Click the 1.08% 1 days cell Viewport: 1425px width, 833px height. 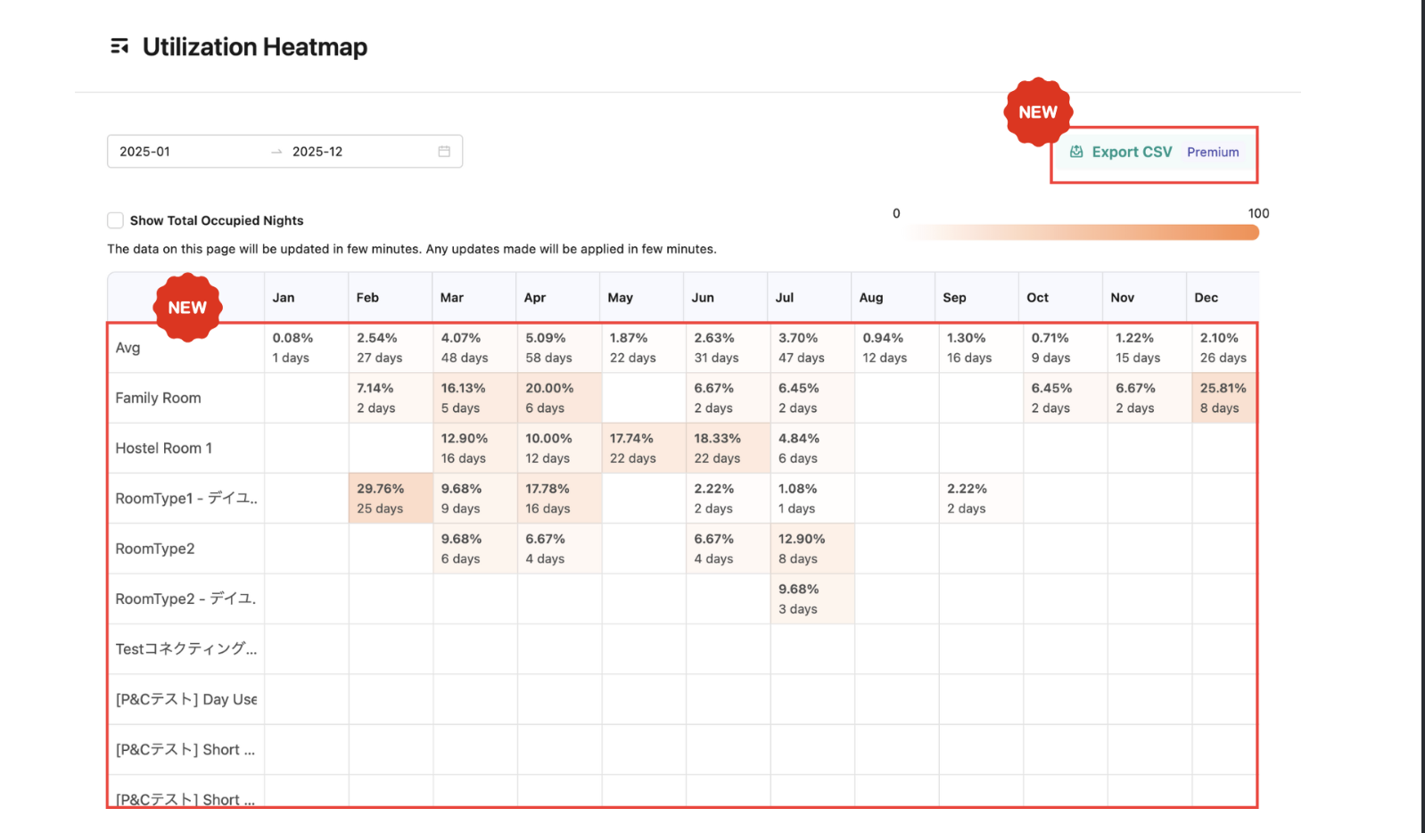pos(812,499)
